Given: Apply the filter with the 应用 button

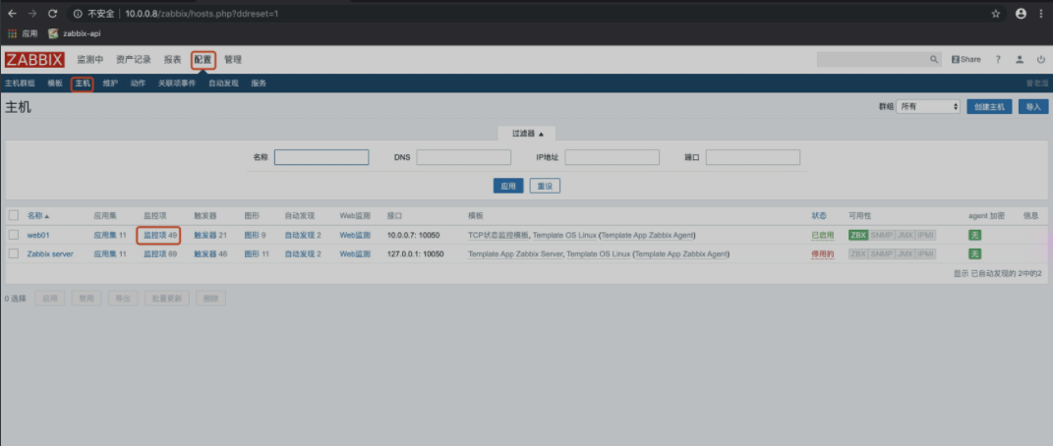Looking at the screenshot, I should (508, 186).
